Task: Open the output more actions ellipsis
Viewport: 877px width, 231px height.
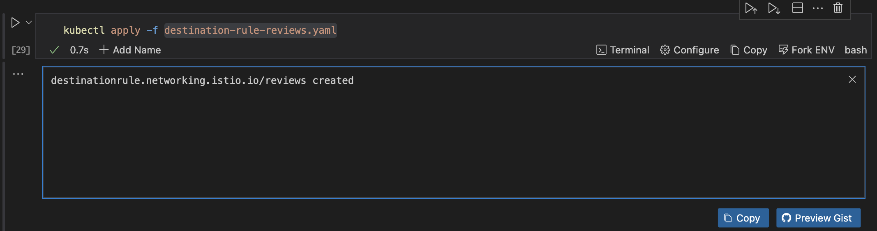Action: click(18, 74)
